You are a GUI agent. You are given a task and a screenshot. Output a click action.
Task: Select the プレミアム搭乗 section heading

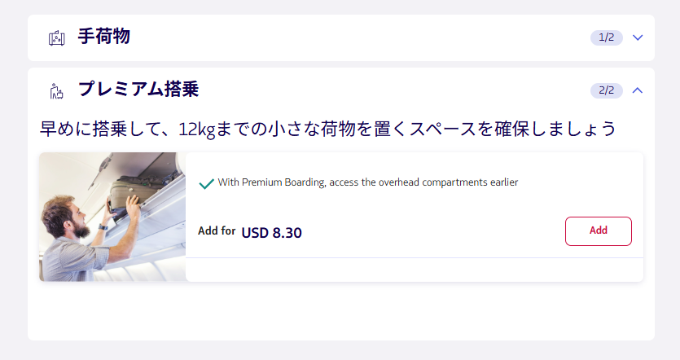138,90
